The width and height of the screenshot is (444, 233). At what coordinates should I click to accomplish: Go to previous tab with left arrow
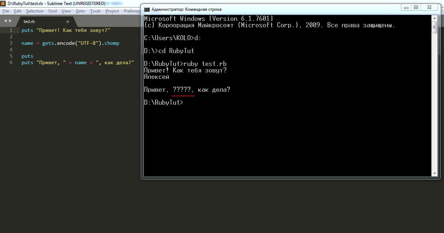tap(5, 21)
